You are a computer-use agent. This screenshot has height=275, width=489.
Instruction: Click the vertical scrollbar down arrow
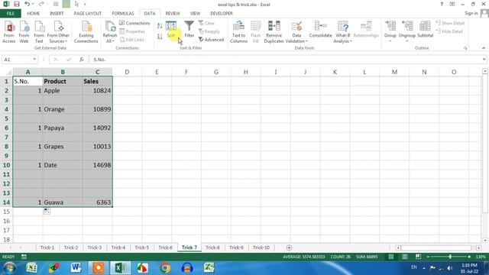485,241
